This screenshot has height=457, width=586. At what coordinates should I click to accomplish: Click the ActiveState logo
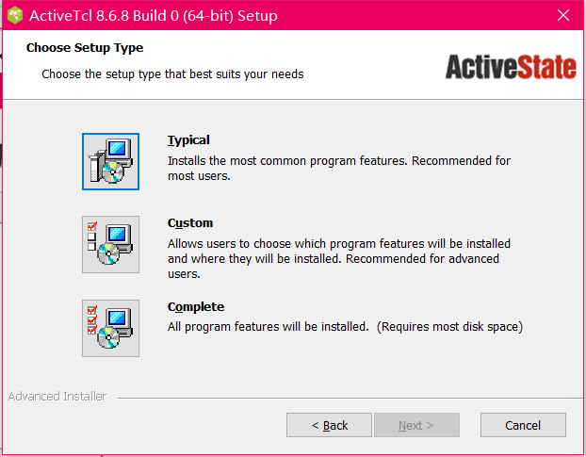[x=511, y=67]
